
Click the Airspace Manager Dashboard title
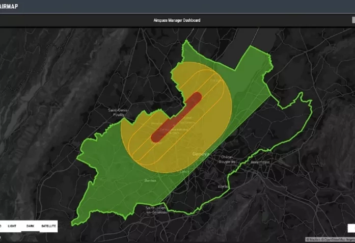pos(177,20)
